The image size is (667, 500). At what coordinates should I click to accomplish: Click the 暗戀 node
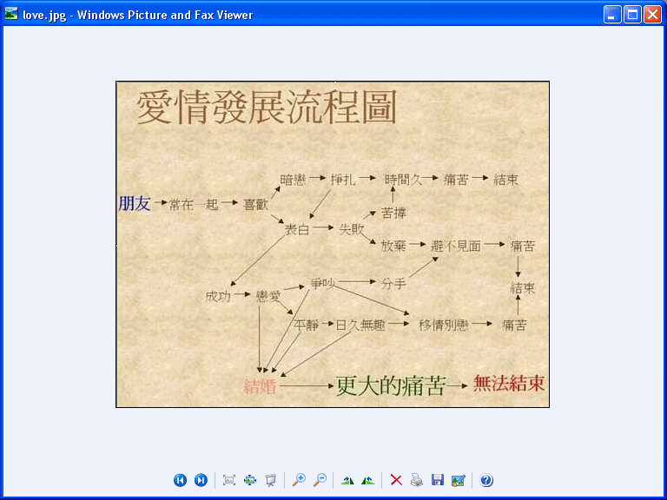click(293, 180)
